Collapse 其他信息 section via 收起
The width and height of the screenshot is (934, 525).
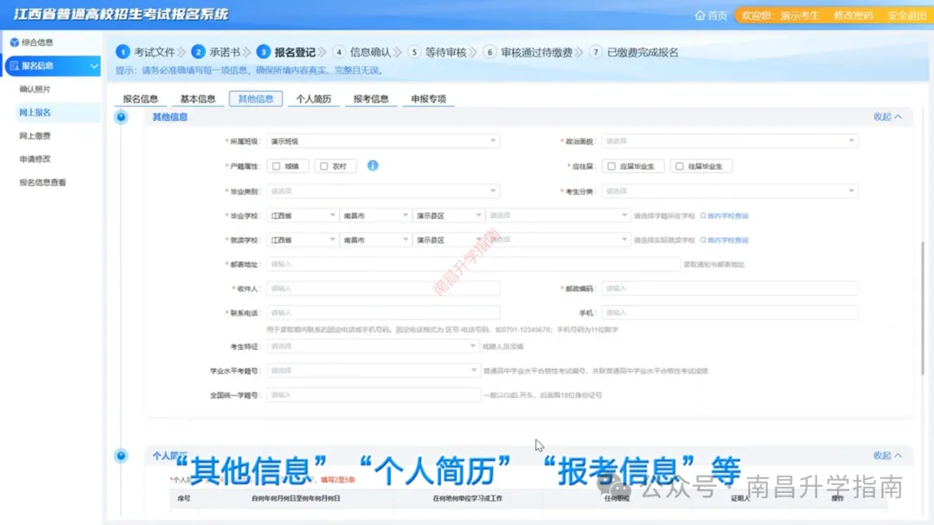click(x=887, y=117)
